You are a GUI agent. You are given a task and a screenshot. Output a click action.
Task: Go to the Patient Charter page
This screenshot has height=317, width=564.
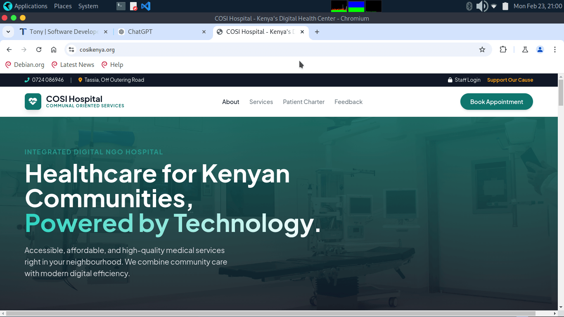click(x=303, y=102)
